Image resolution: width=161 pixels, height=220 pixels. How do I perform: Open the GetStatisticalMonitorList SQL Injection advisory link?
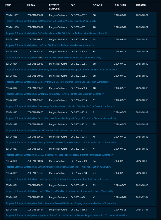pyautogui.click(x=57, y=33)
